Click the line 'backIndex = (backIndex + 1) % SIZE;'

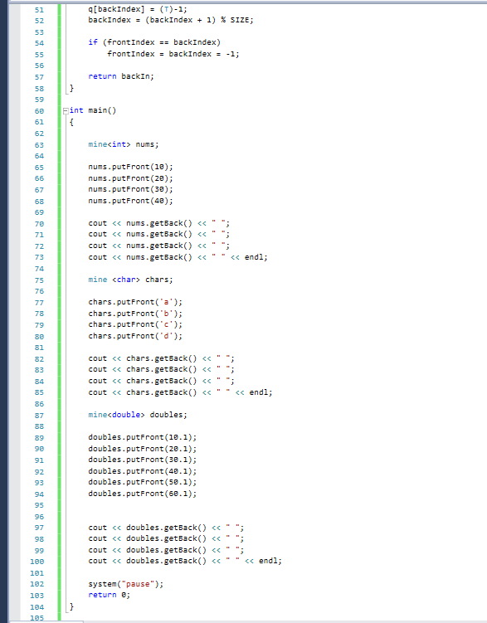[x=171, y=20]
